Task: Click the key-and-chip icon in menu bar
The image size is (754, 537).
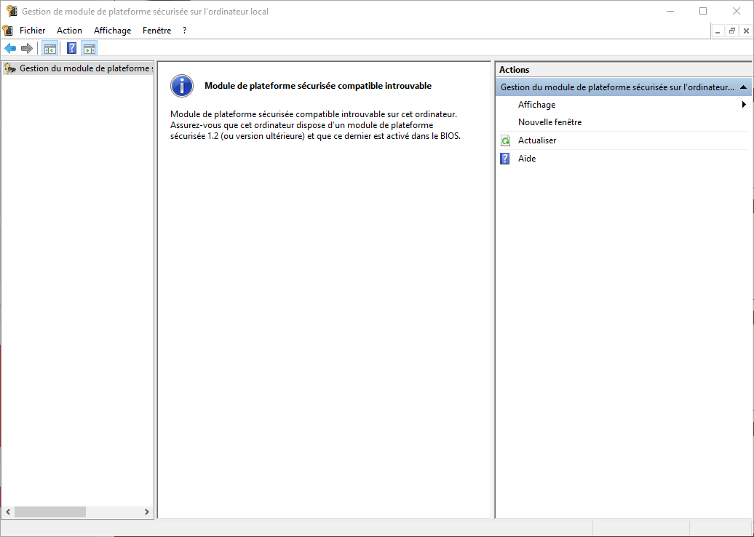Action: (x=8, y=31)
